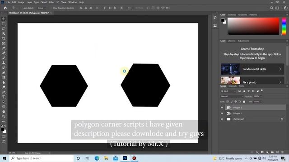Select the Gradient tool
The height and width of the screenshot is (162, 289).
pyautogui.click(x=4, y=77)
